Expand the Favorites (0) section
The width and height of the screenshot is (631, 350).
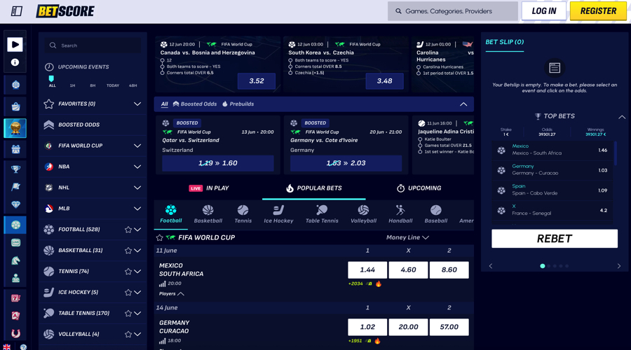[137, 104]
